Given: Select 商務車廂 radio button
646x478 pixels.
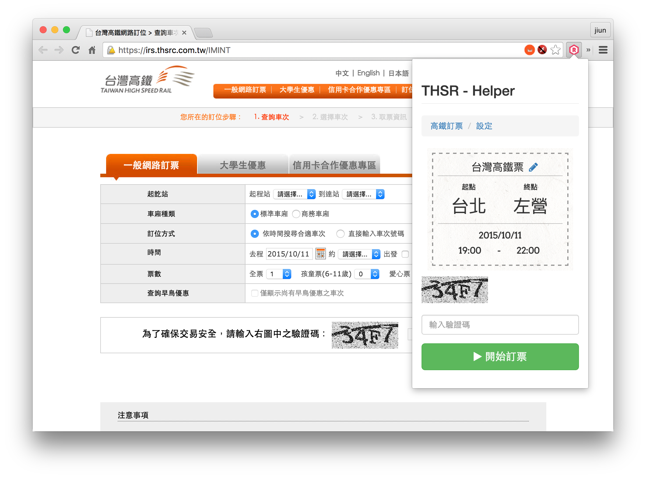Looking at the screenshot, I should (296, 214).
